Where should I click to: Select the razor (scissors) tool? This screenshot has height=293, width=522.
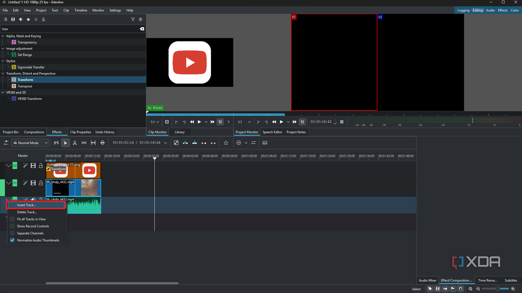[75, 143]
